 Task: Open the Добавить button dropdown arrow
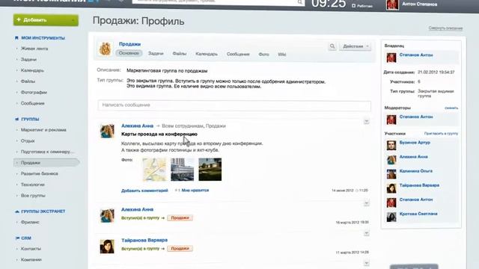tap(73, 20)
